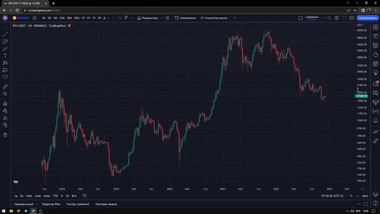The width and height of the screenshot is (380, 214).
Task: Open the patterns drawing tool
Action: (x=5, y=63)
